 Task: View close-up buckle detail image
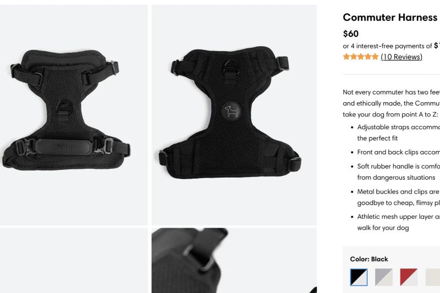234,261
